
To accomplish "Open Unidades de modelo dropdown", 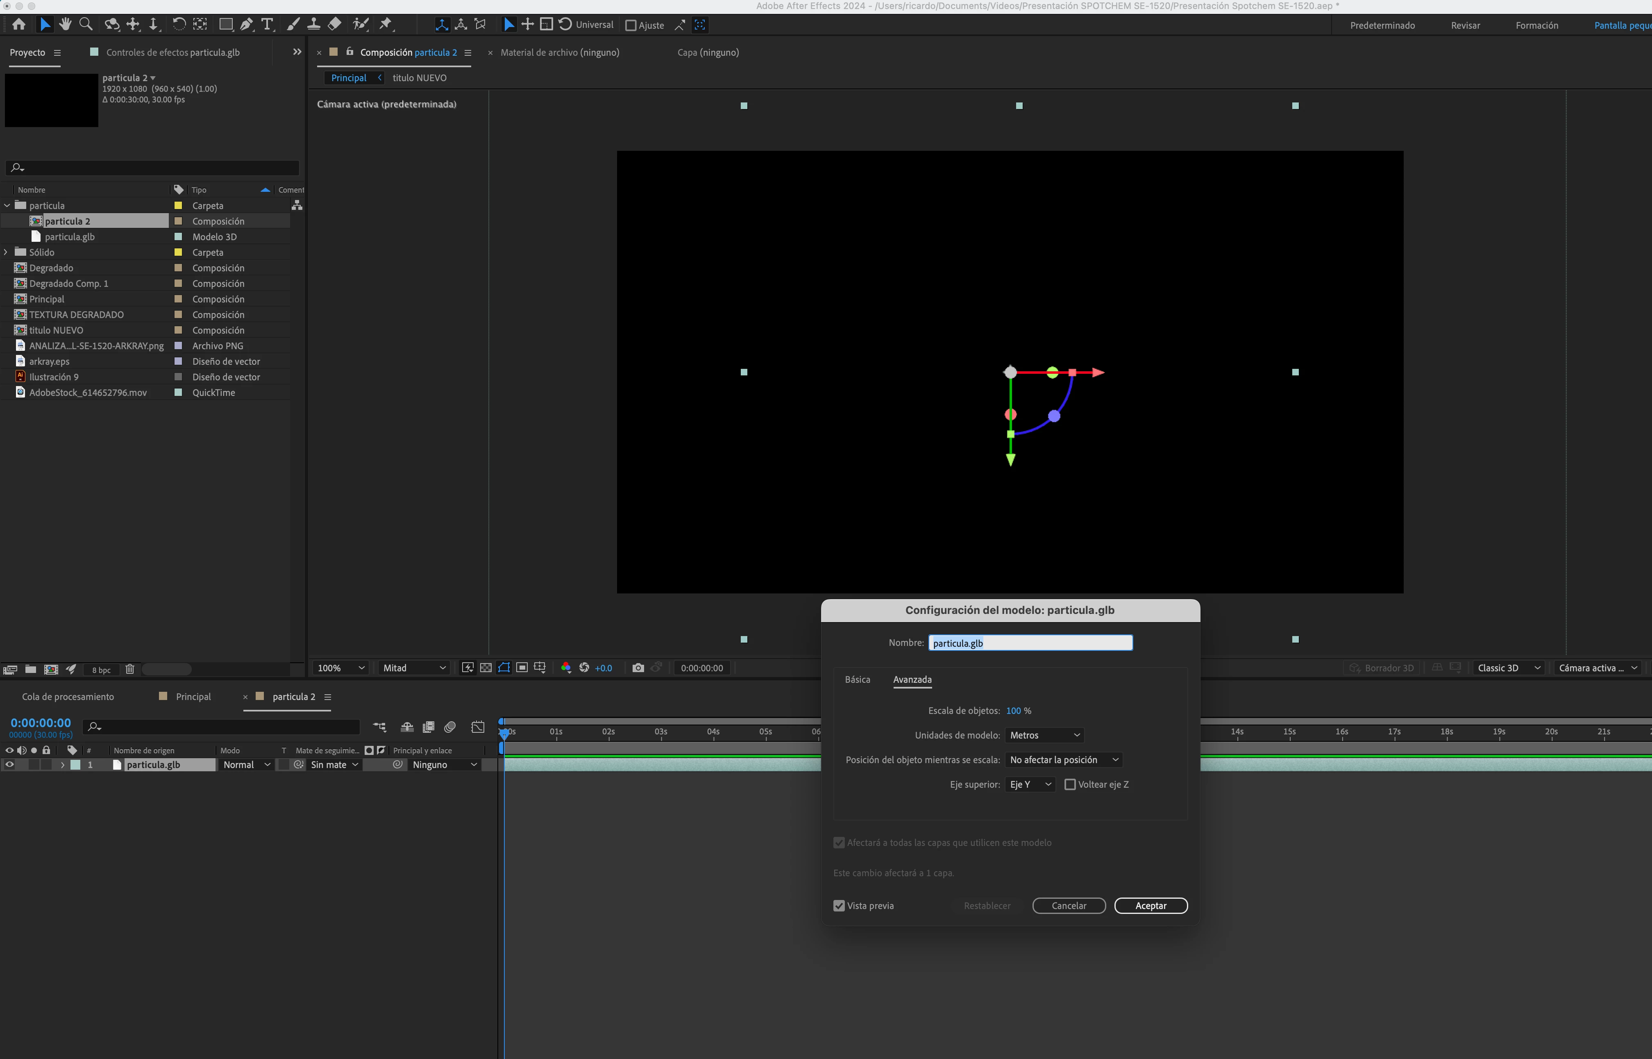I will tap(1044, 735).
